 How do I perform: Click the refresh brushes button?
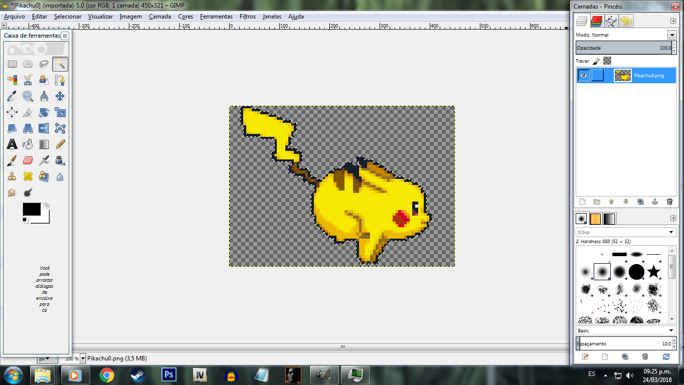point(666,356)
